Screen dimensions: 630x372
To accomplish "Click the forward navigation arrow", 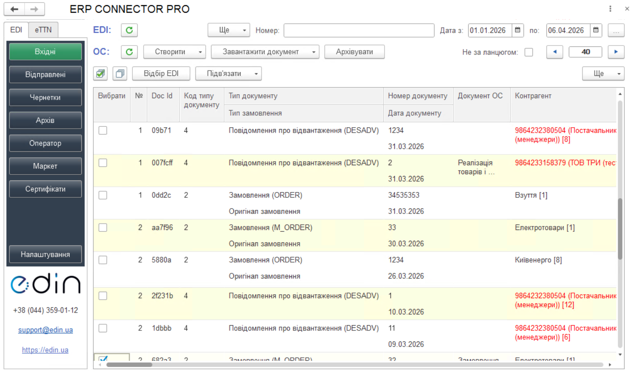I will point(34,9).
